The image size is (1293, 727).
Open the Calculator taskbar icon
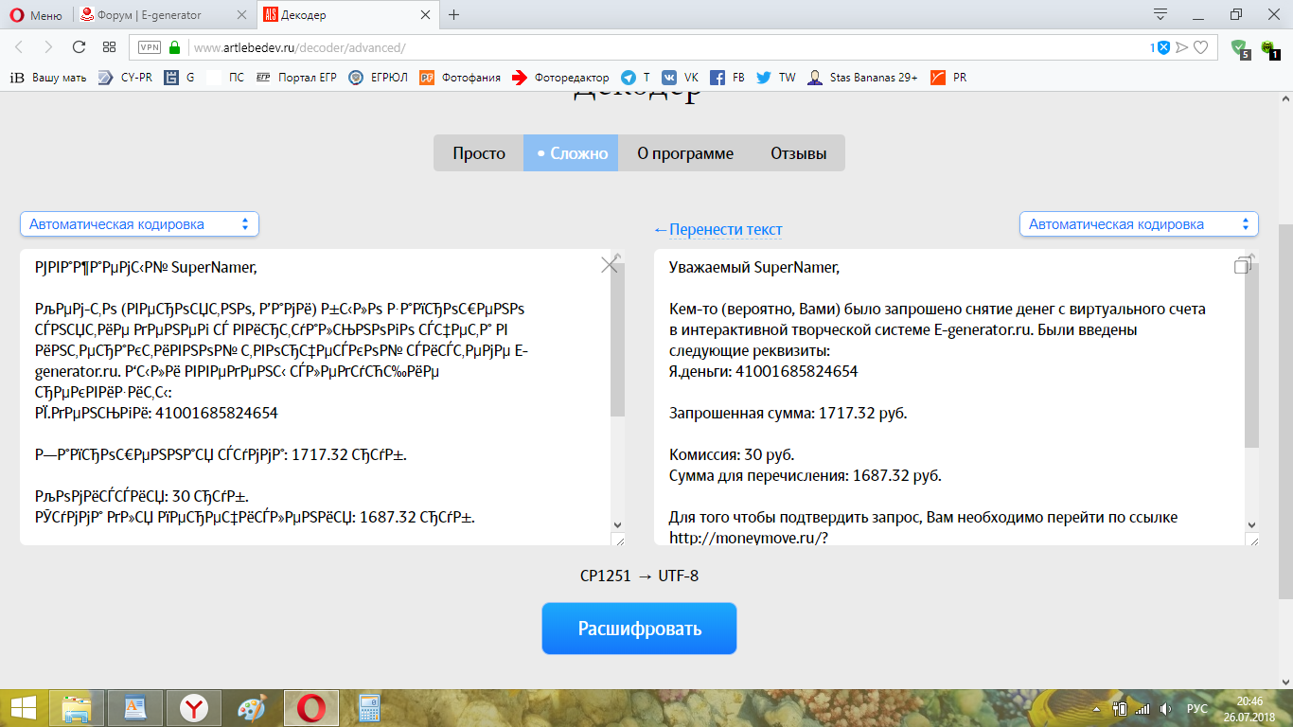coord(368,708)
